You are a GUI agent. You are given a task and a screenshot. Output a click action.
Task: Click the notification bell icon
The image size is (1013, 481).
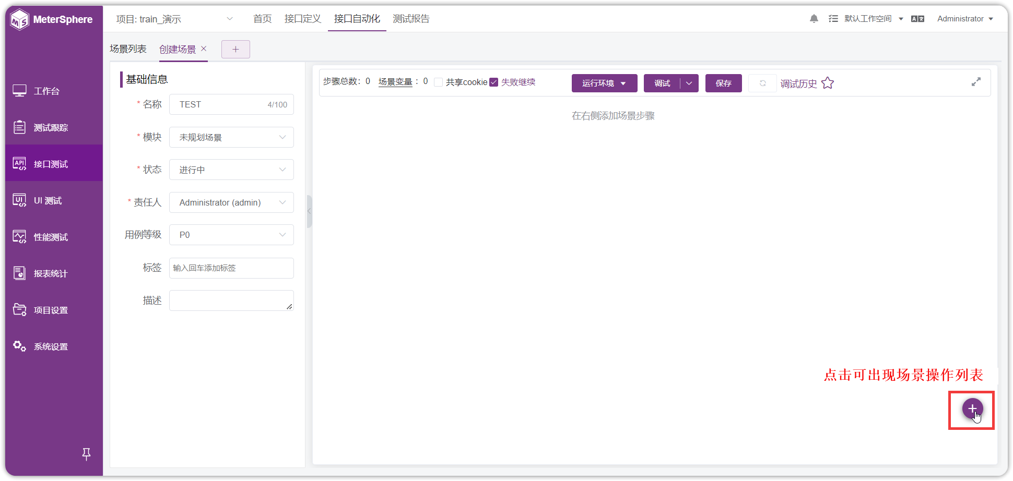814,19
